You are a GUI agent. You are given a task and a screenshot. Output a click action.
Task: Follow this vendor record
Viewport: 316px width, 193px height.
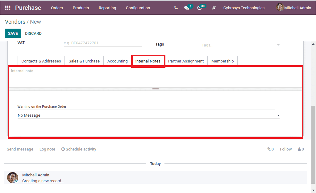point(285,149)
